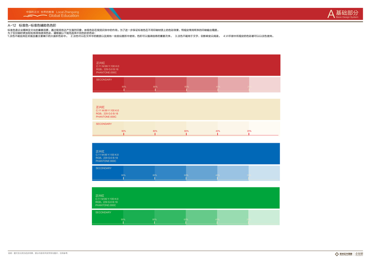This screenshot has width=371, height=262.
Task: Select the 80% tint in the red secondary row
Action: click(x=171, y=85)
